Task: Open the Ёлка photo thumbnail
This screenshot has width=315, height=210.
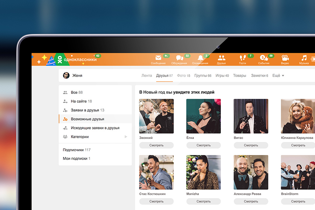Action: point(203,116)
